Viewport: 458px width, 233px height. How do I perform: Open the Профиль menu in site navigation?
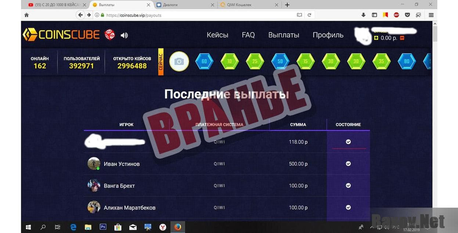(x=327, y=35)
